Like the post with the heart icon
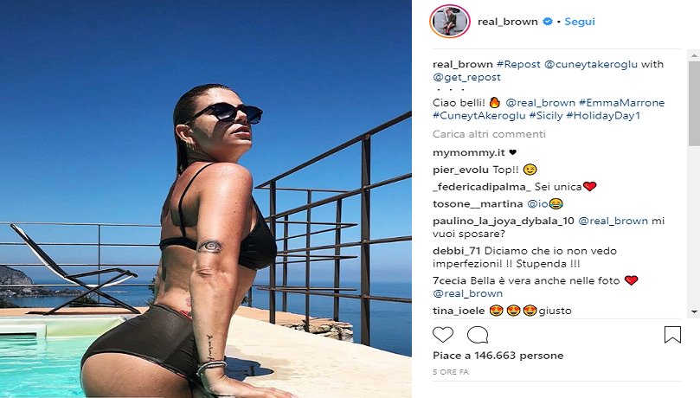 click(x=443, y=335)
